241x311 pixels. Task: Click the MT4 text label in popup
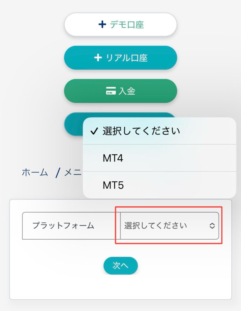113,158
